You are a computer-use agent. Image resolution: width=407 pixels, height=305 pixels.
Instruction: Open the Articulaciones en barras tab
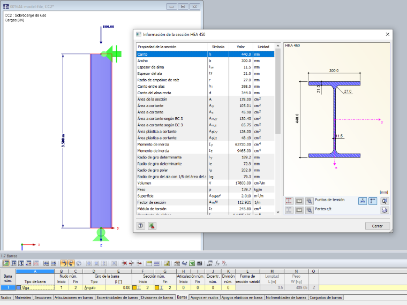click(74, 298)
